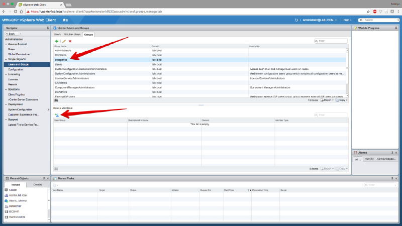
Task: Click the green Add Group plus icon
Action: pos(57,41)
